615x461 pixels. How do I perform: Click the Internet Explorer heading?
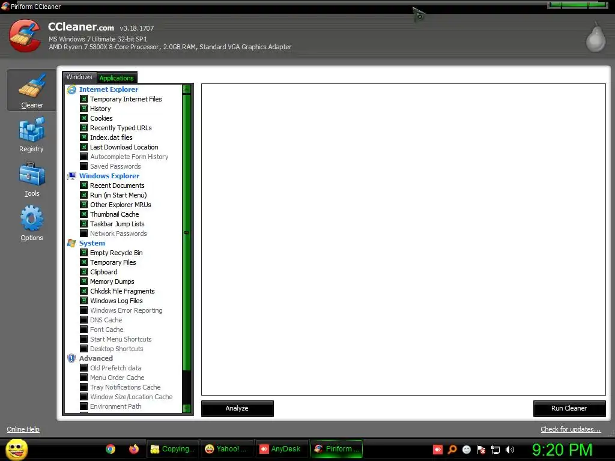109,89
